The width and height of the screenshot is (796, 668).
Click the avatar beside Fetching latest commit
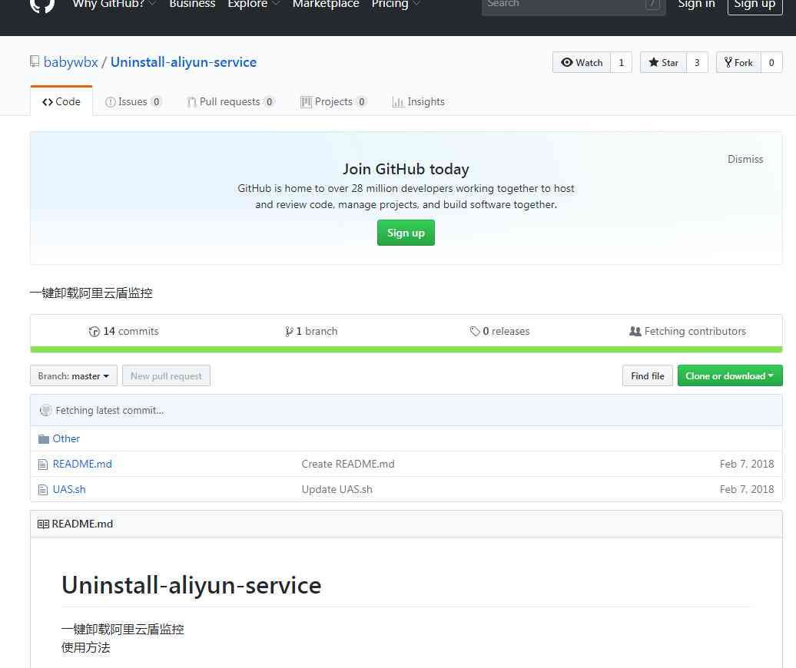45,410
